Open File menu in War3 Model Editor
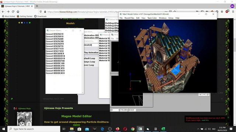The image size is (236, 132). [x=121, y=18]
